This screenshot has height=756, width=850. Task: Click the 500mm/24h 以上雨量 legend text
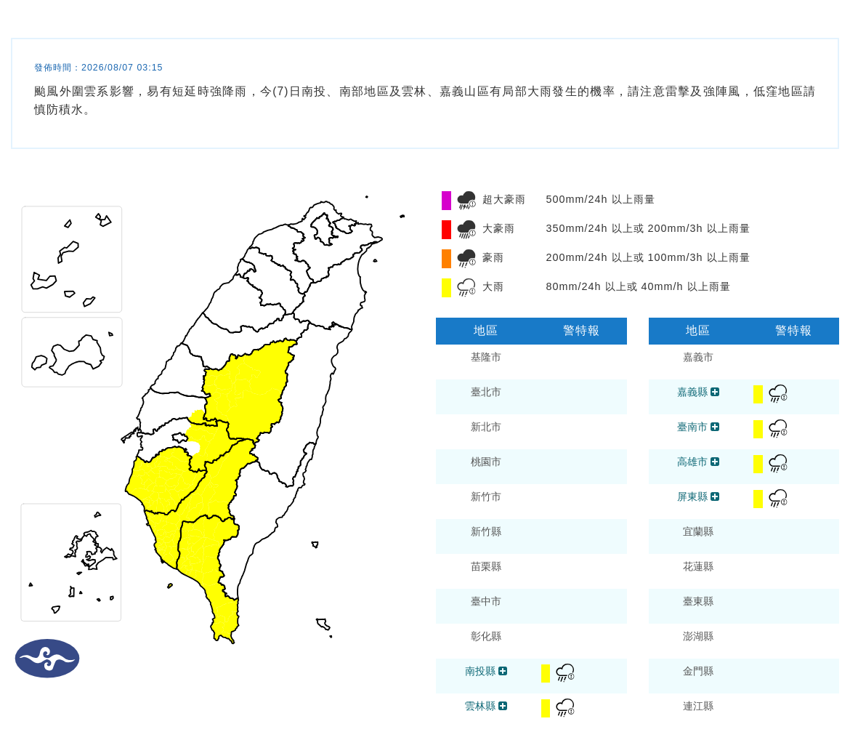(x=600, y=200)
